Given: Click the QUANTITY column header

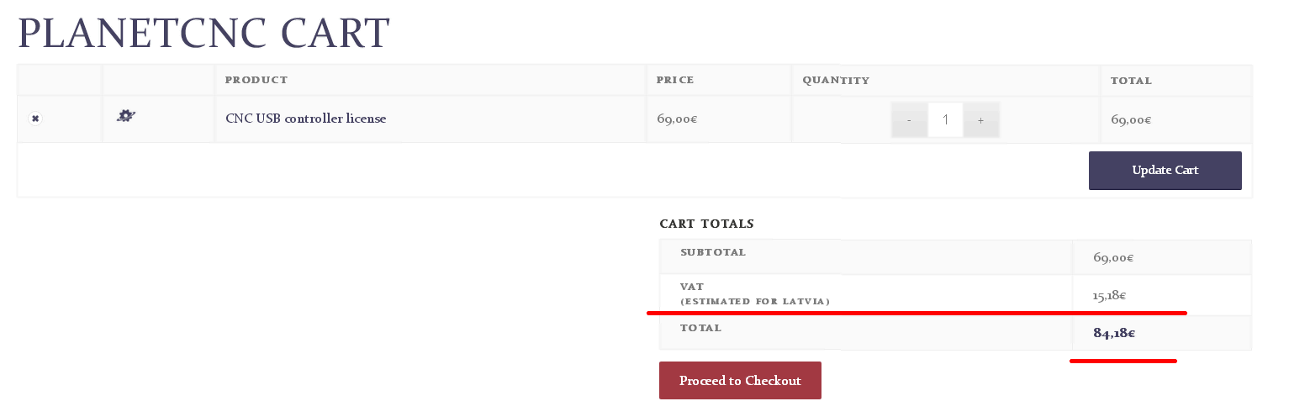Looking at the screenshot, I should [x=835, y=81].
